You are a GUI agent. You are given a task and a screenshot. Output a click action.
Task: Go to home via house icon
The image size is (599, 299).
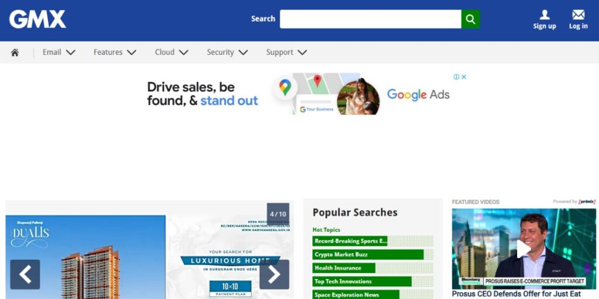pos(15,53)
